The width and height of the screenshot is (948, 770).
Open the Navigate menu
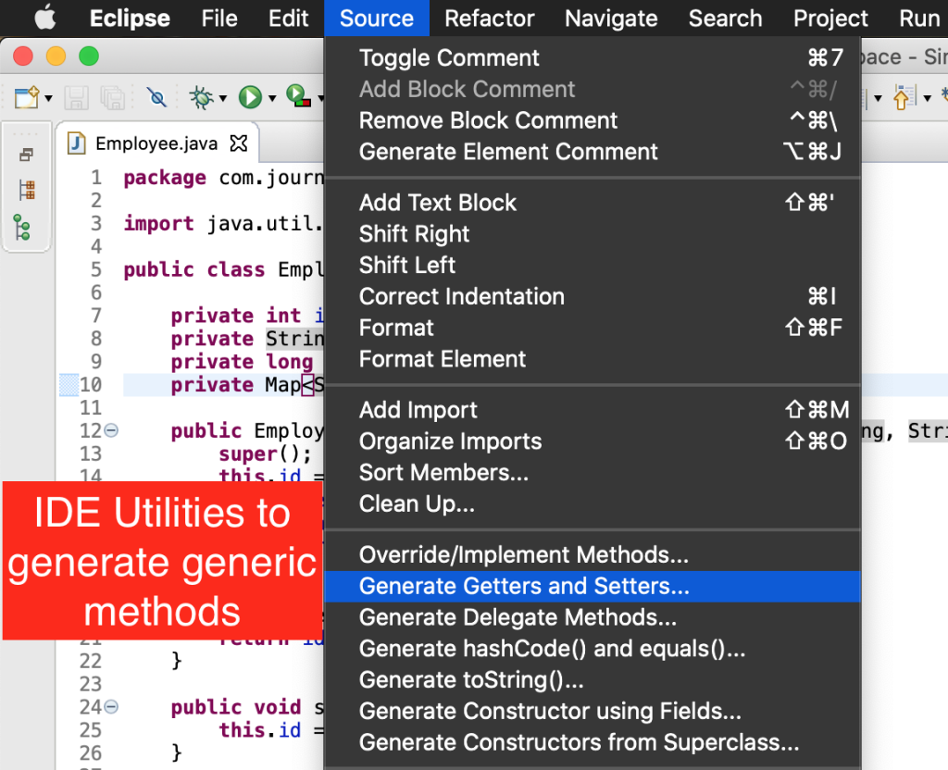[x=611, y=19]
